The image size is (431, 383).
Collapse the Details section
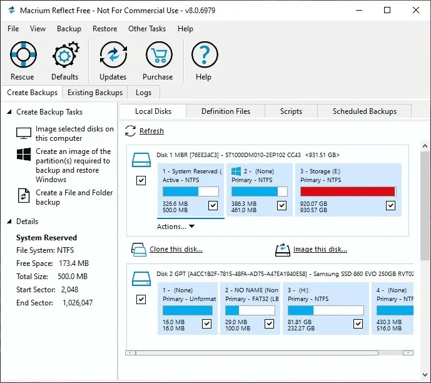(9, 222)
